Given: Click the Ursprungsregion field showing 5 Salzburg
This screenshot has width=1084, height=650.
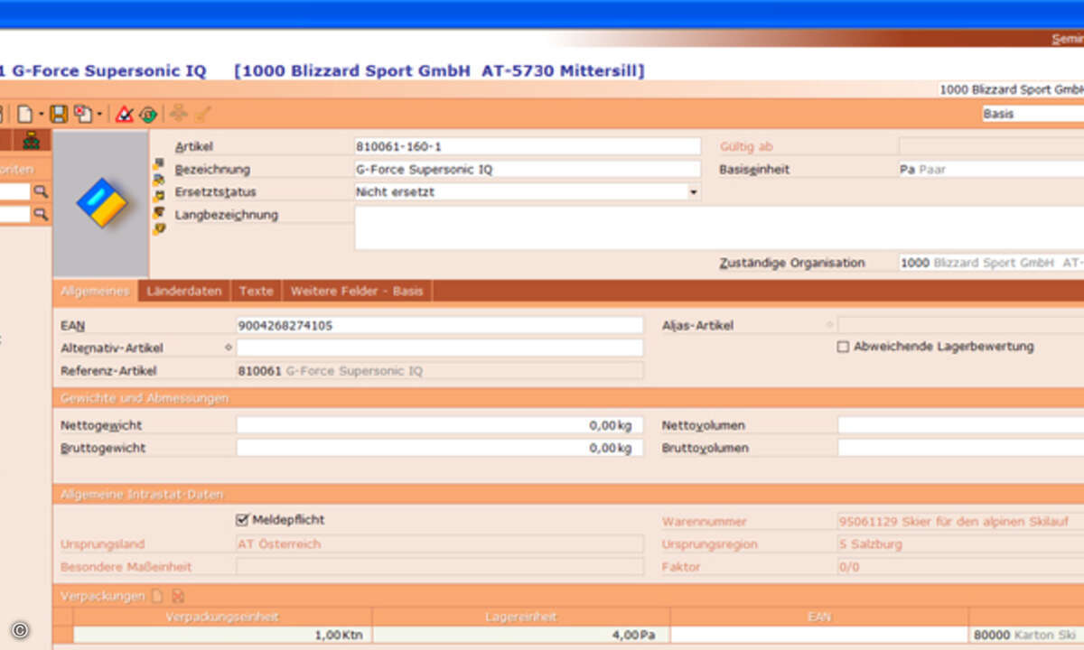Looking at the screenshot, I should (x=960, y=544).
